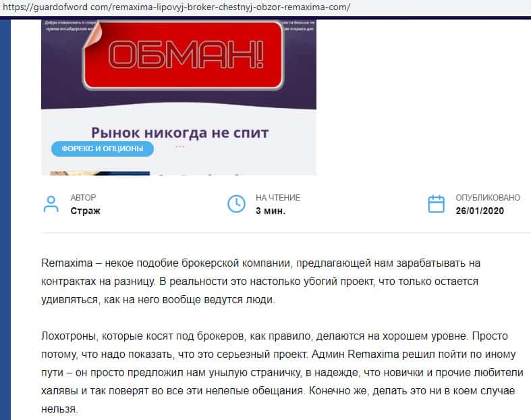Click the author person icon
The height and width of the screenshot is (420, 531).
pos(51,204)
